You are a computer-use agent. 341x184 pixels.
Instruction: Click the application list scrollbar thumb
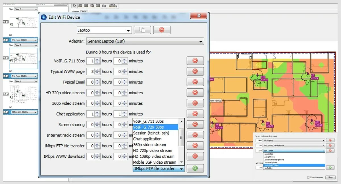[181, 137]
